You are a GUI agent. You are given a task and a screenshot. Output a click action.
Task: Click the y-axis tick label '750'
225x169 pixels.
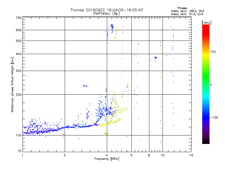tap(19, 18)
